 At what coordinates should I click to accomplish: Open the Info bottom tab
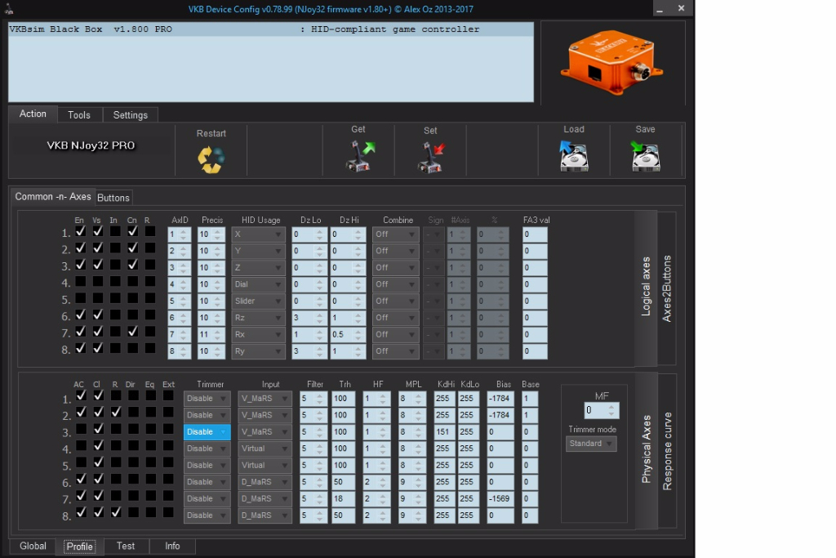pyautogui.click(x=172, y=546)
